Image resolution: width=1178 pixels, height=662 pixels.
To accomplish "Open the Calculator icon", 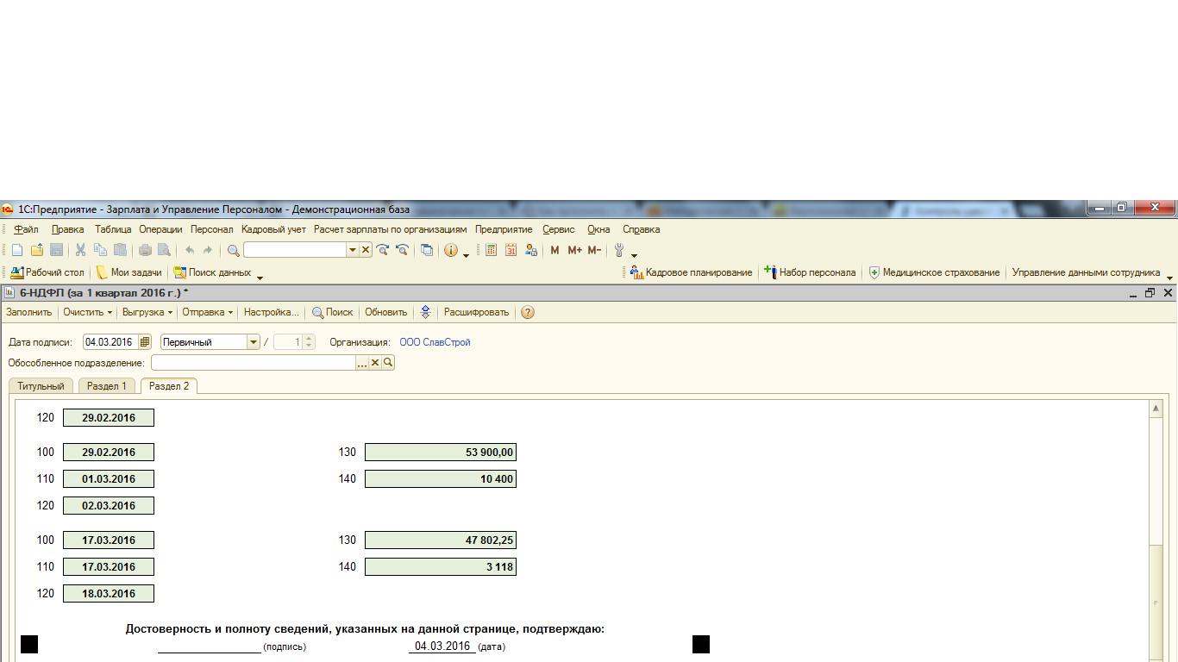I will [491, 250].
